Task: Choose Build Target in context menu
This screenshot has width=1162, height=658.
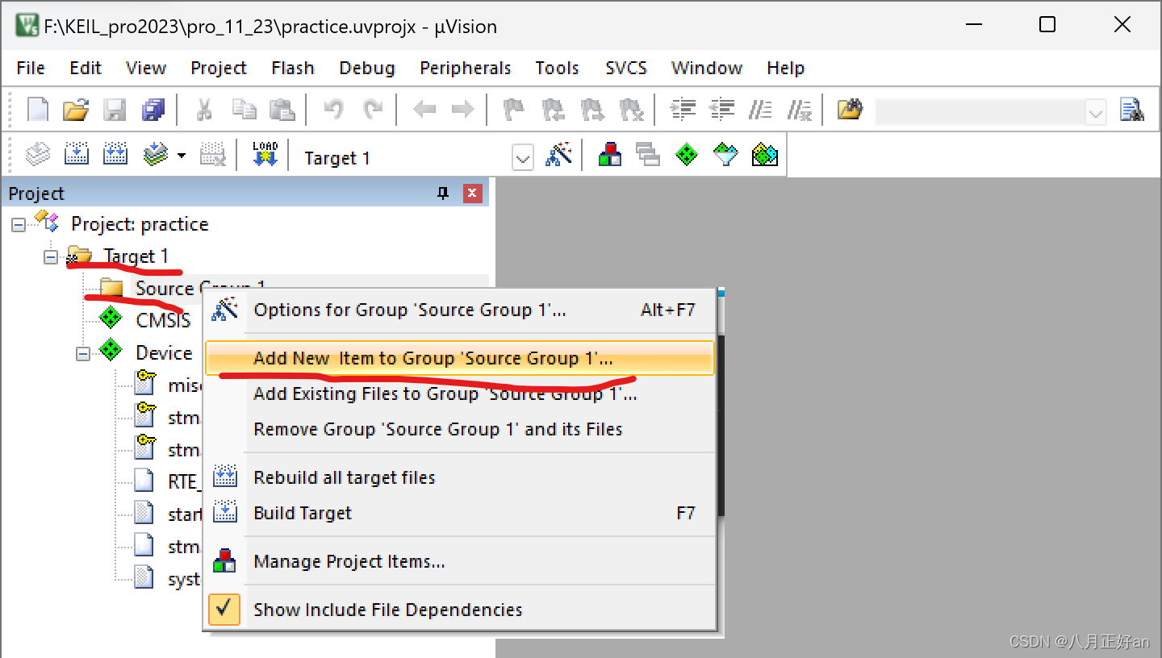Action: (x=460, y=513)
